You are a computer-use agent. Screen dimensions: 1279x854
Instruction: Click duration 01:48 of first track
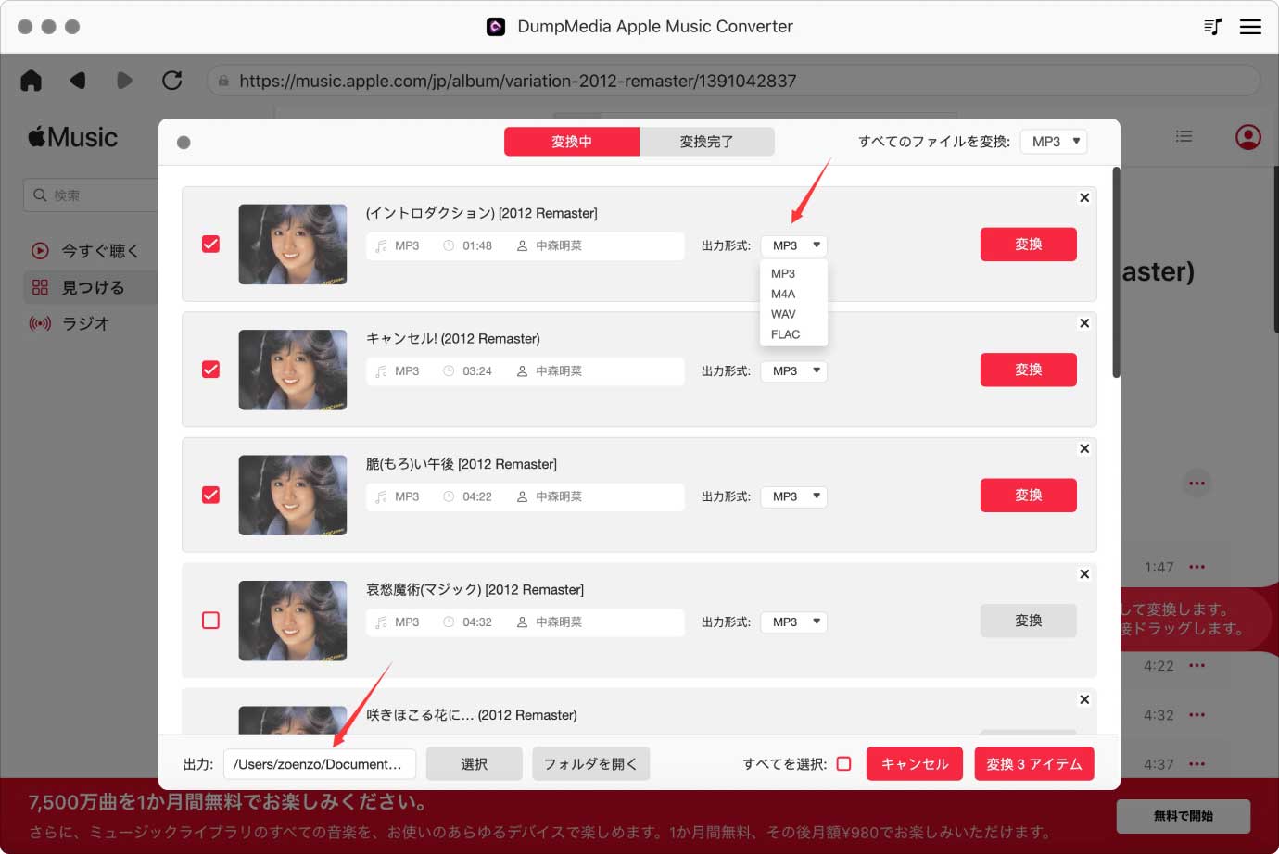point(477,245)
